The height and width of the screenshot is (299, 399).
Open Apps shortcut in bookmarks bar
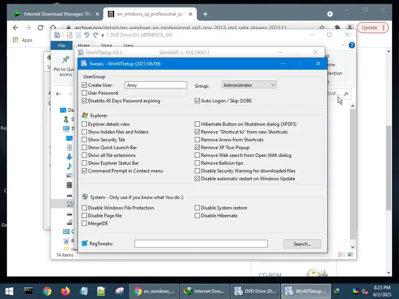22,40
